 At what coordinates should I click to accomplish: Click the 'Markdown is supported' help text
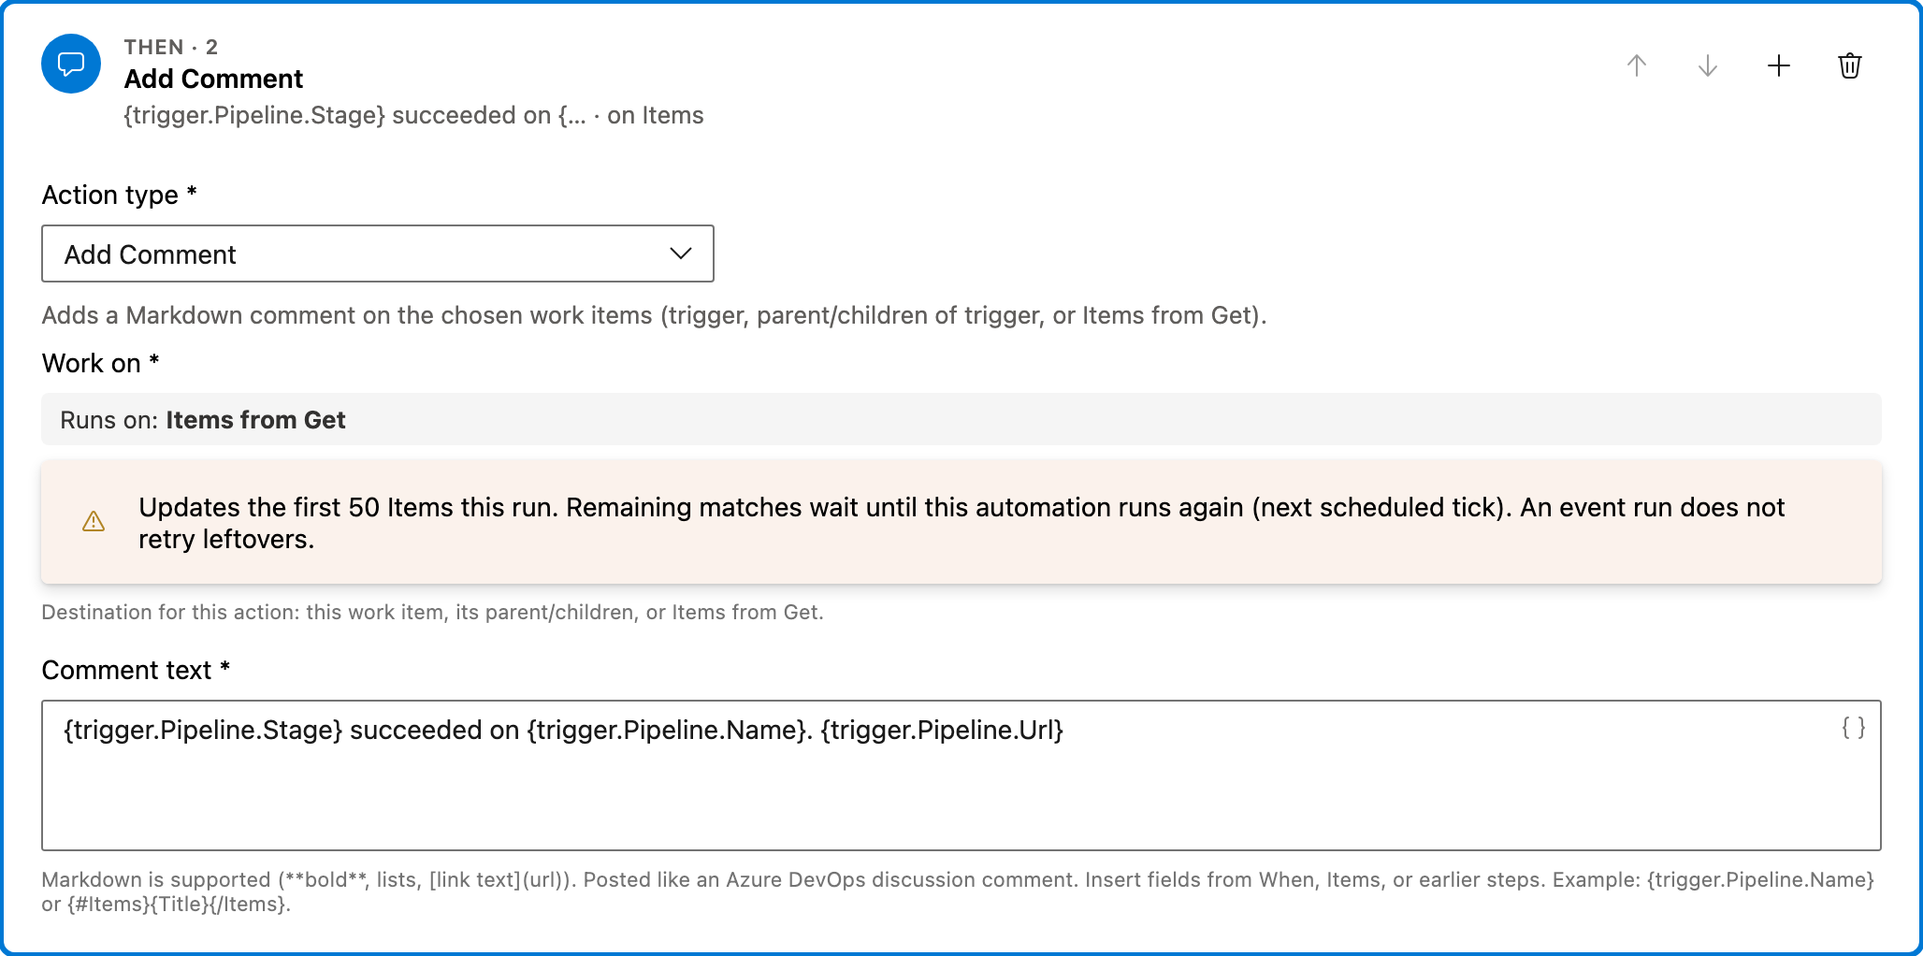(958, 891)
